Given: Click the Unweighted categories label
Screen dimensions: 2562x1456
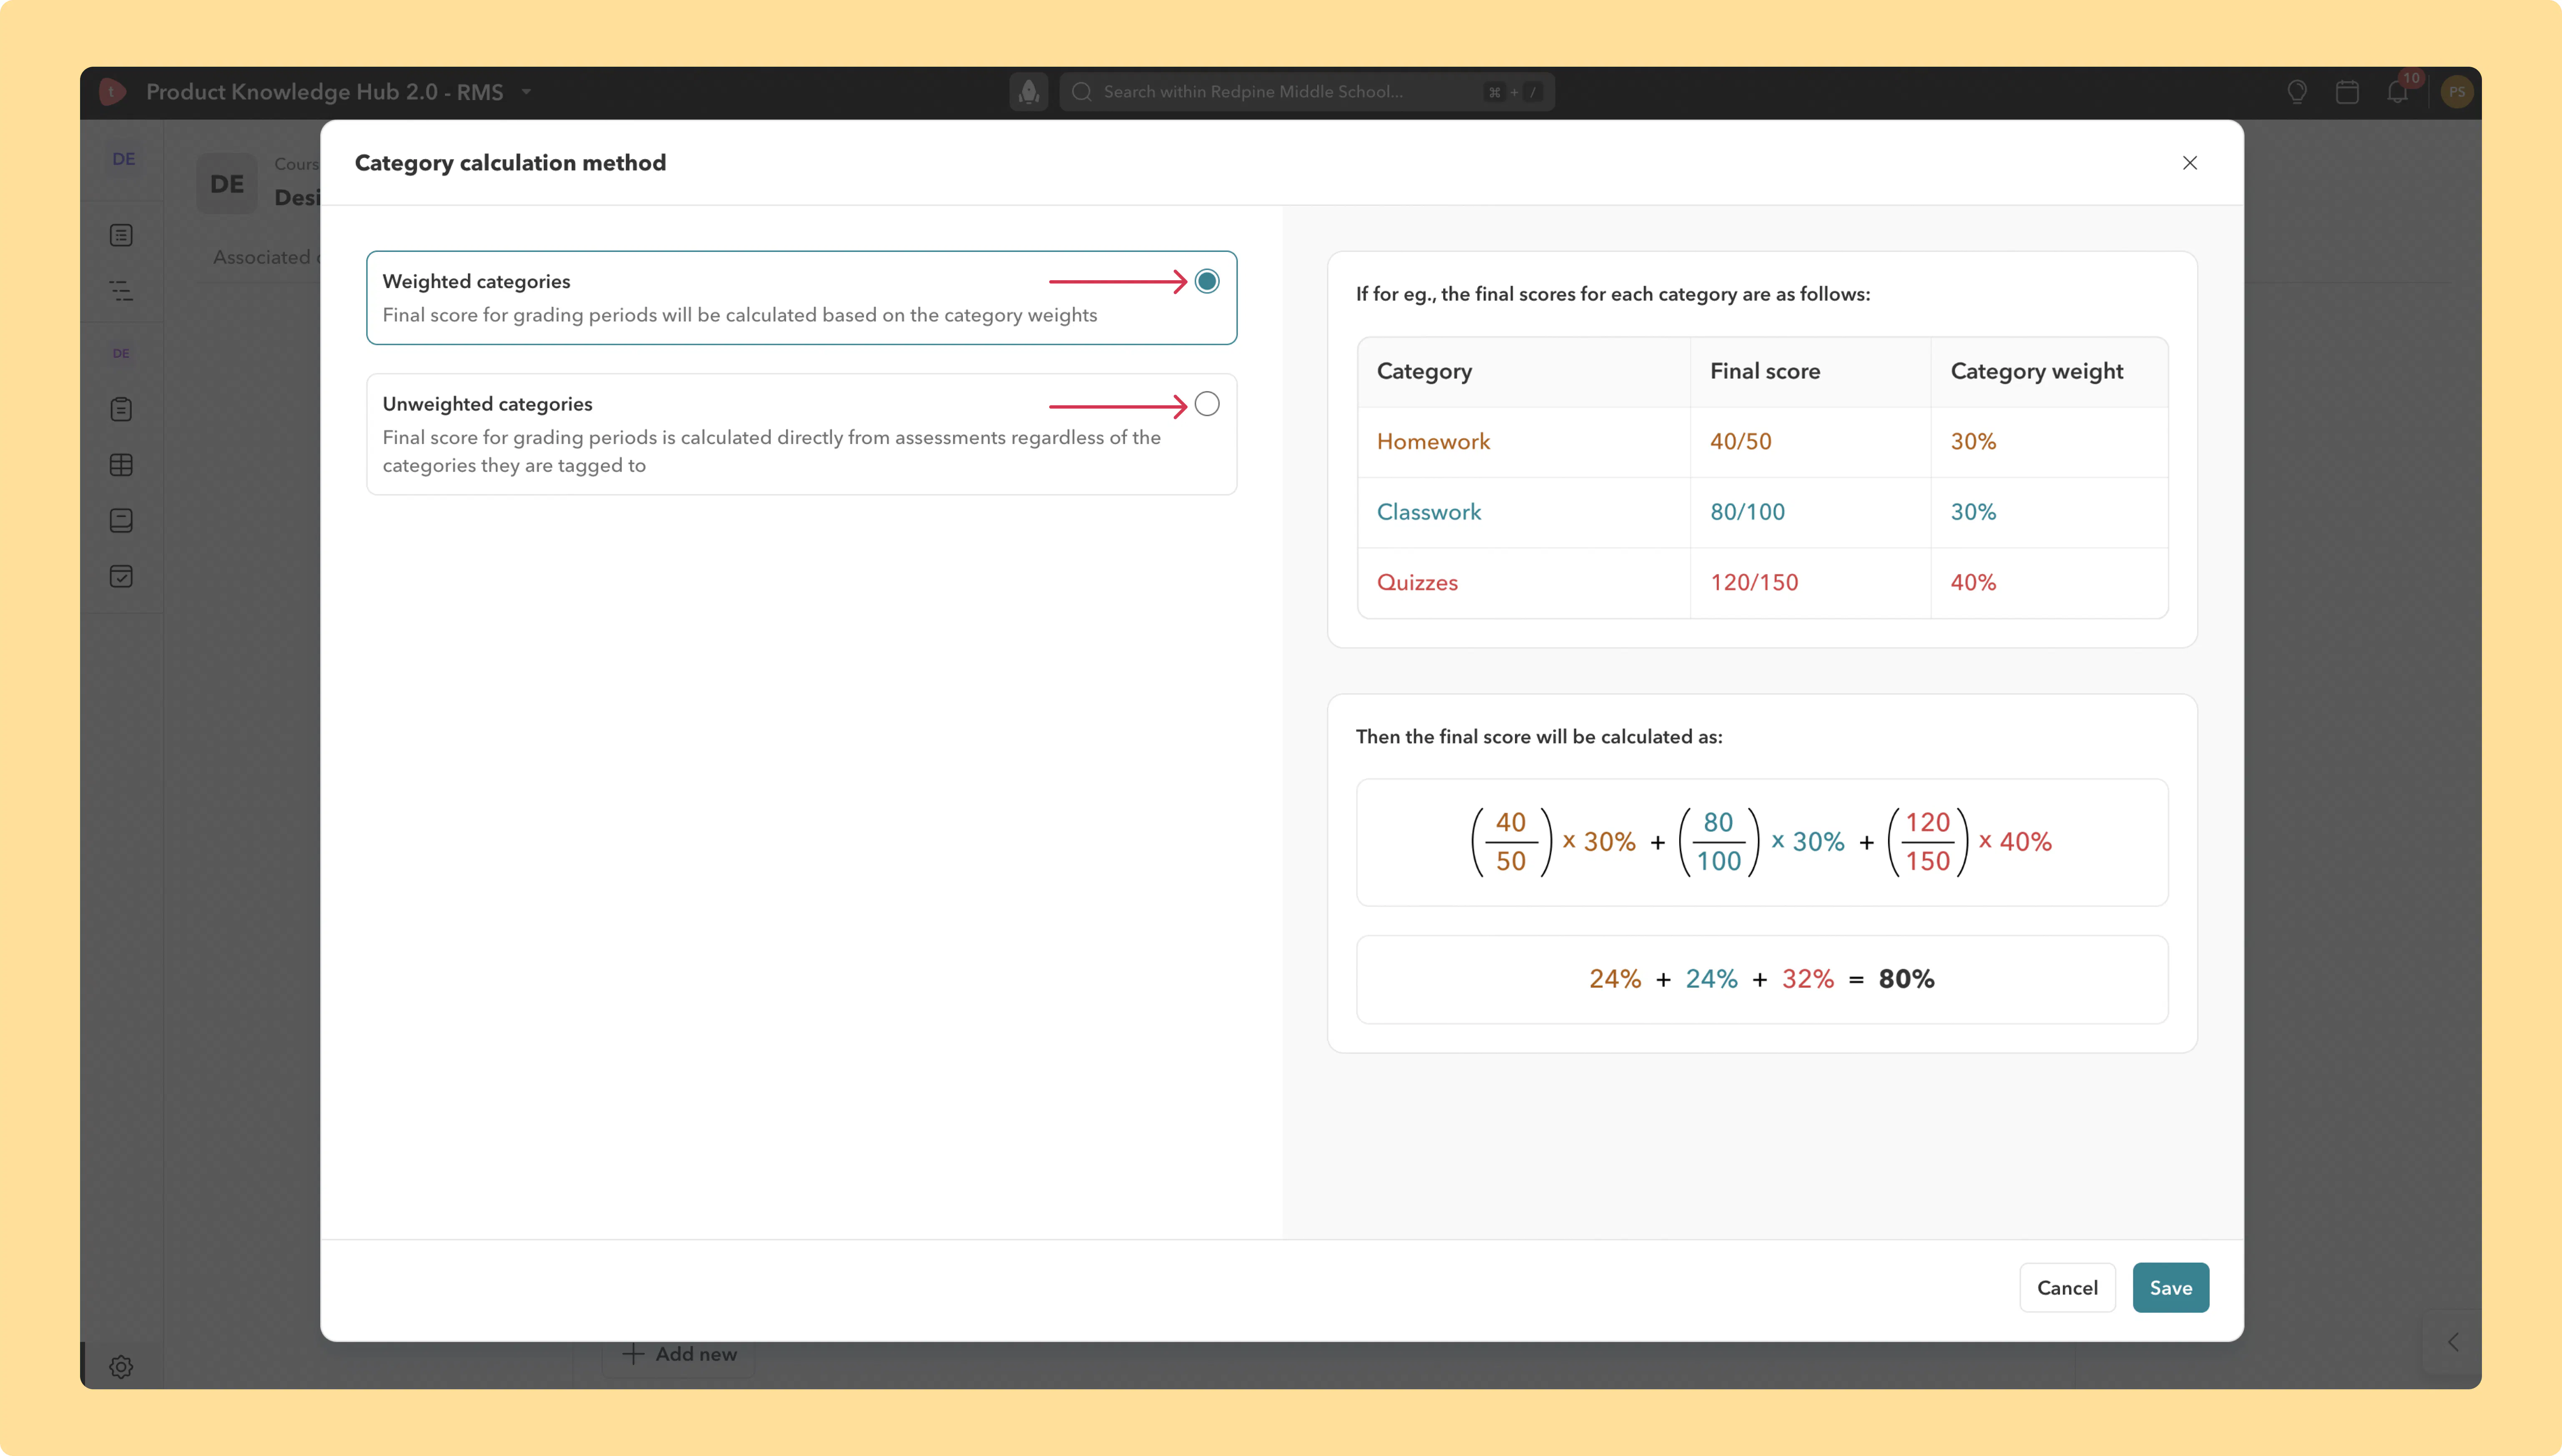Looking at the screenshot, I should click(x=487, y=404).
